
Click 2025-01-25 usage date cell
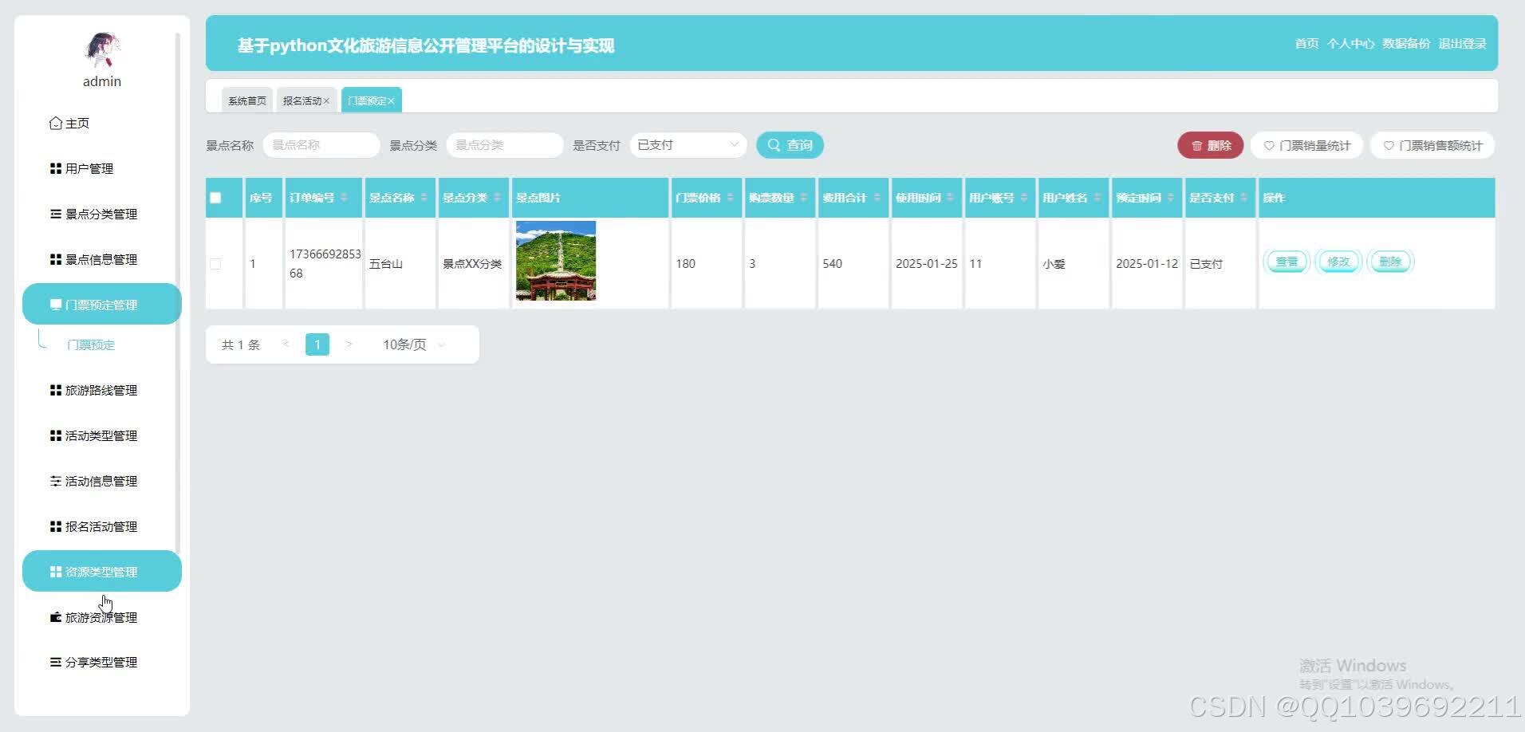926,264
